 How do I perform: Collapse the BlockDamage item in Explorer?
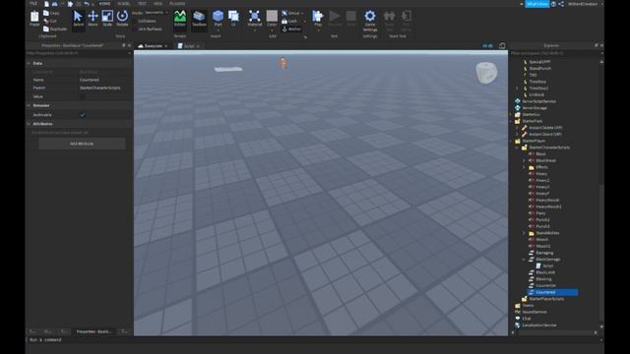524,260
